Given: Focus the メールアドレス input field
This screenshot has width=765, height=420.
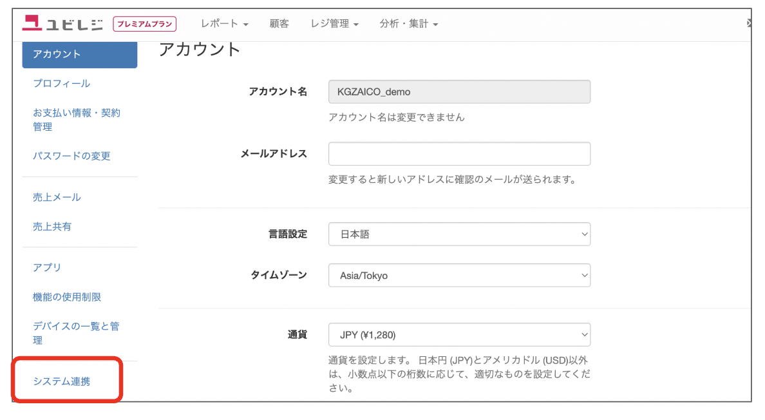Looking at the screenshot, I should 459,154.
